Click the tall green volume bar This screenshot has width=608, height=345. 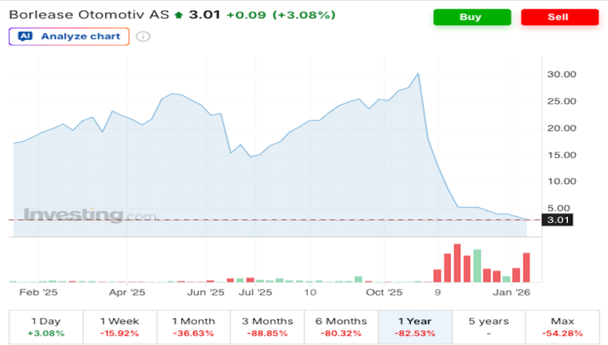click(x=477, y=266)
